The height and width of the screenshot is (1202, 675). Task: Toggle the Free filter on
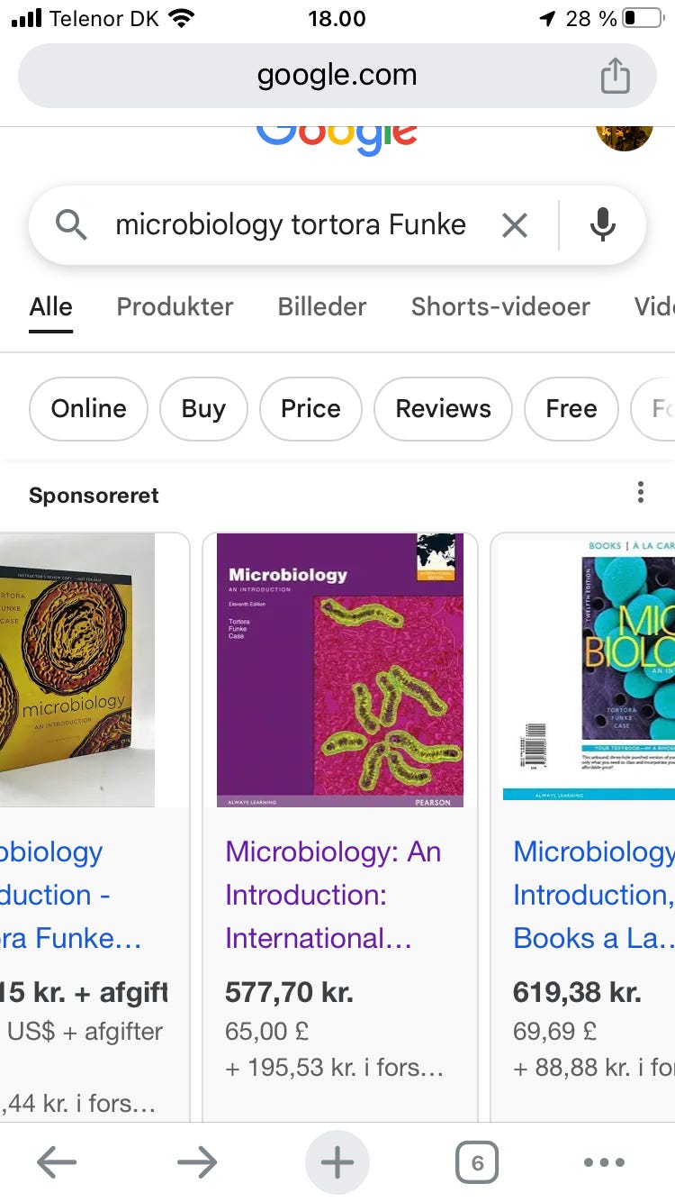click(571, 408)
